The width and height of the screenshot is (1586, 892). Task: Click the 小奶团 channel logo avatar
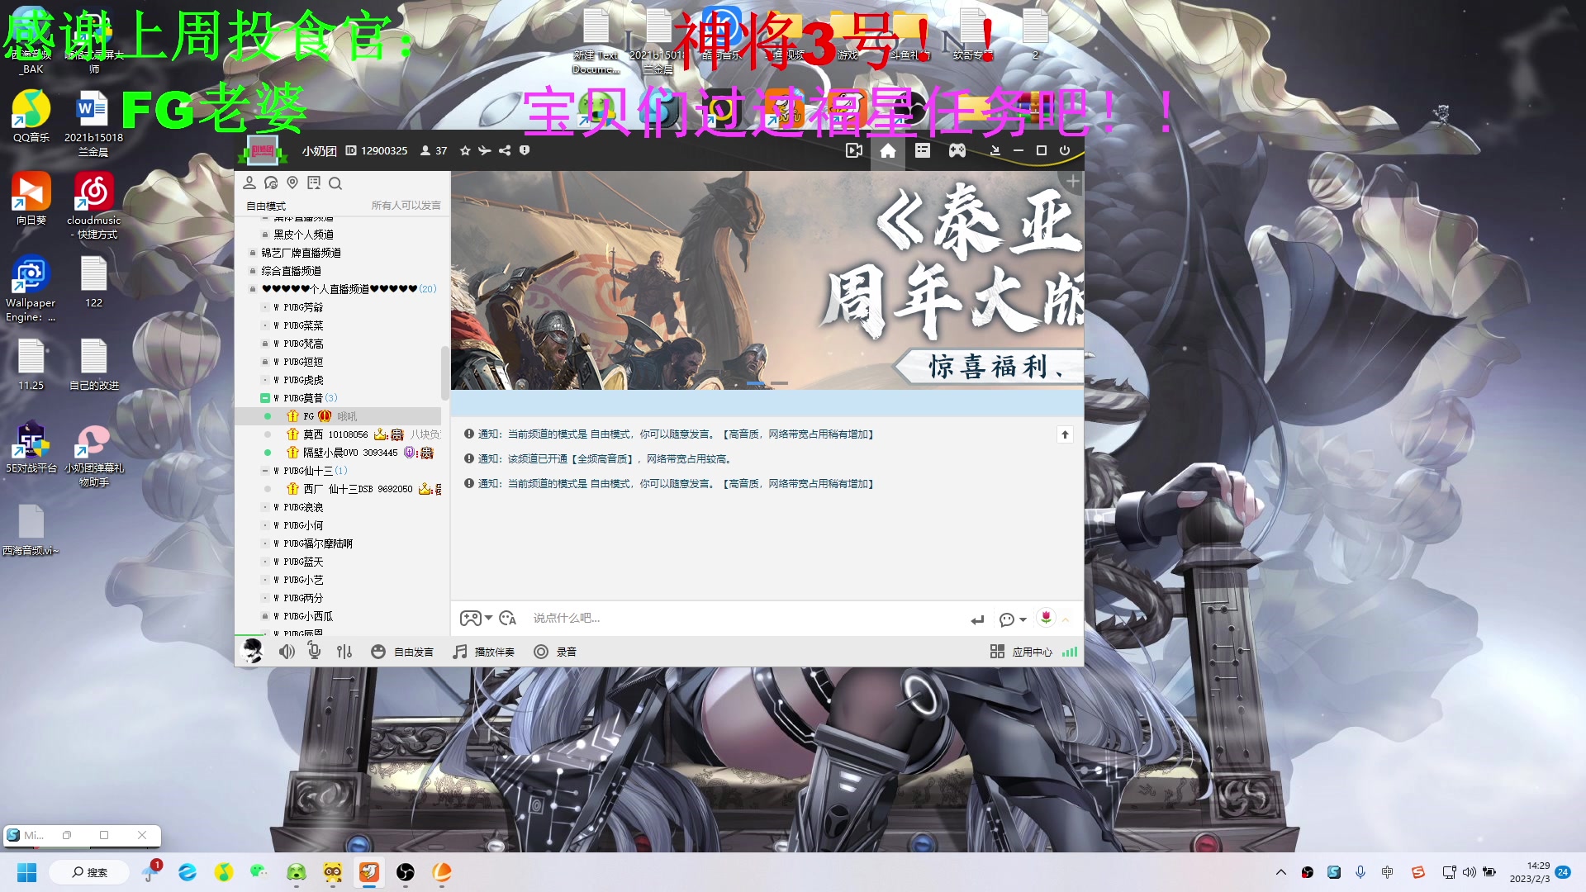coord(262,150)
